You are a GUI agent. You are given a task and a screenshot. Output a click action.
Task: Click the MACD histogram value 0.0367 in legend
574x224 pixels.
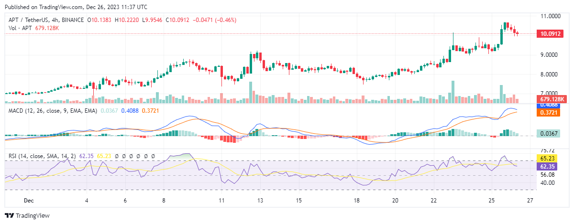[x=109, y=111]
